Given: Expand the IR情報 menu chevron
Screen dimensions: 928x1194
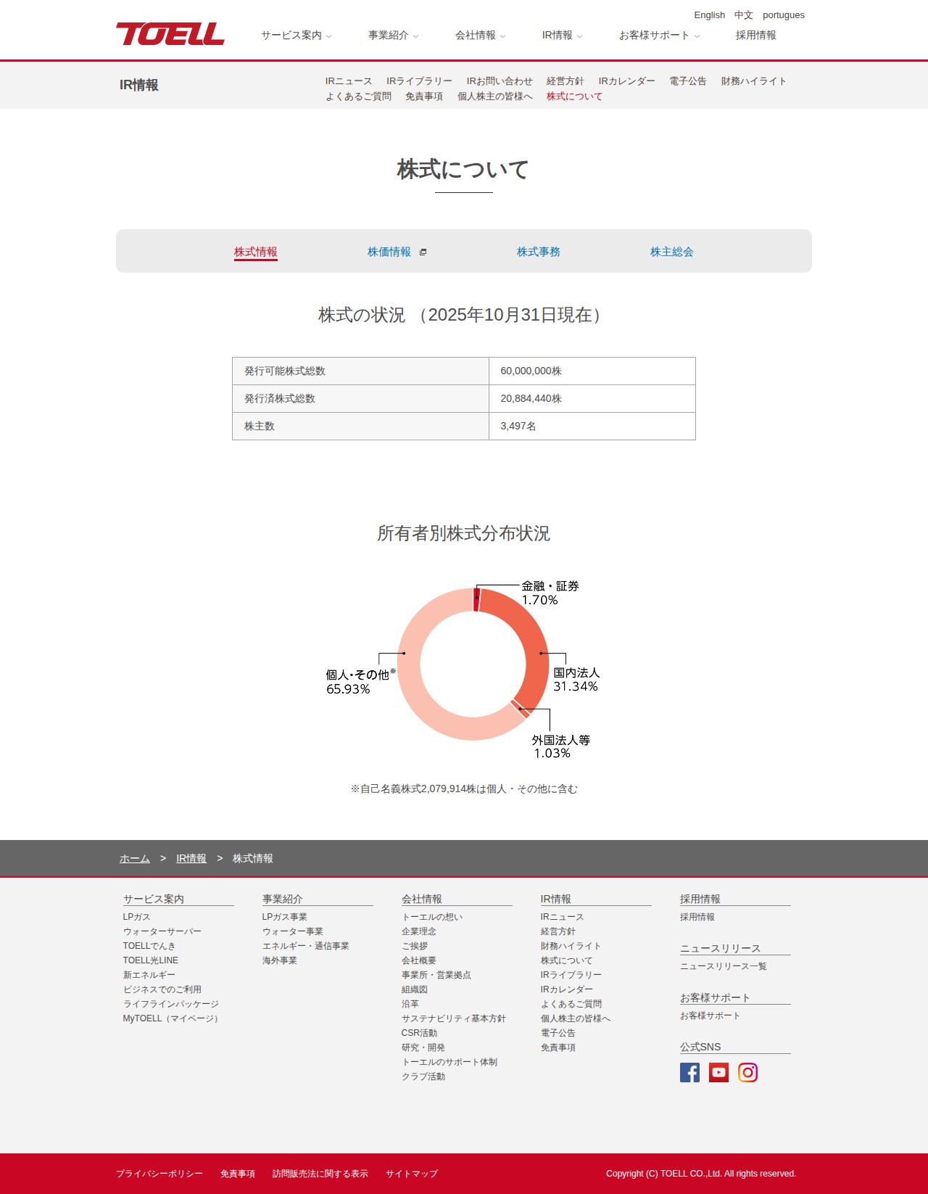Looking at the screenshot, I should tap(580, 36).
